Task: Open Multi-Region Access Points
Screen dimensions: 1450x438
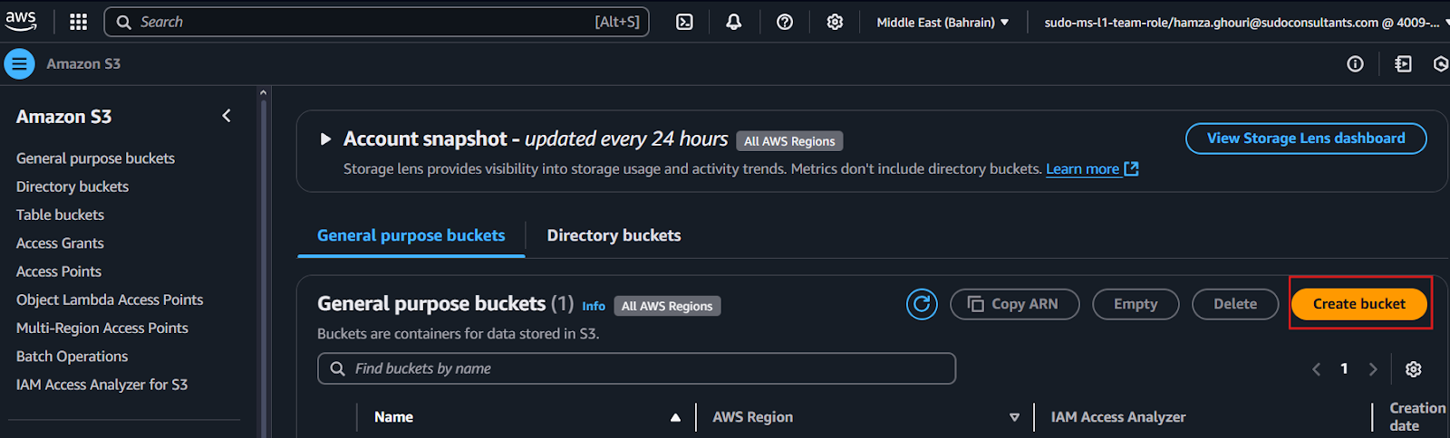Action: tap(102, 328)
